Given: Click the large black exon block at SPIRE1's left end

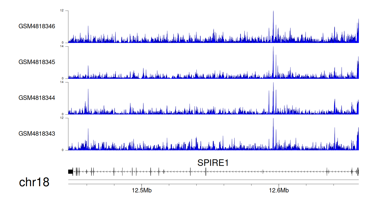Looking at the screenshot, I should pyautogui.click(x=71, y=172).
